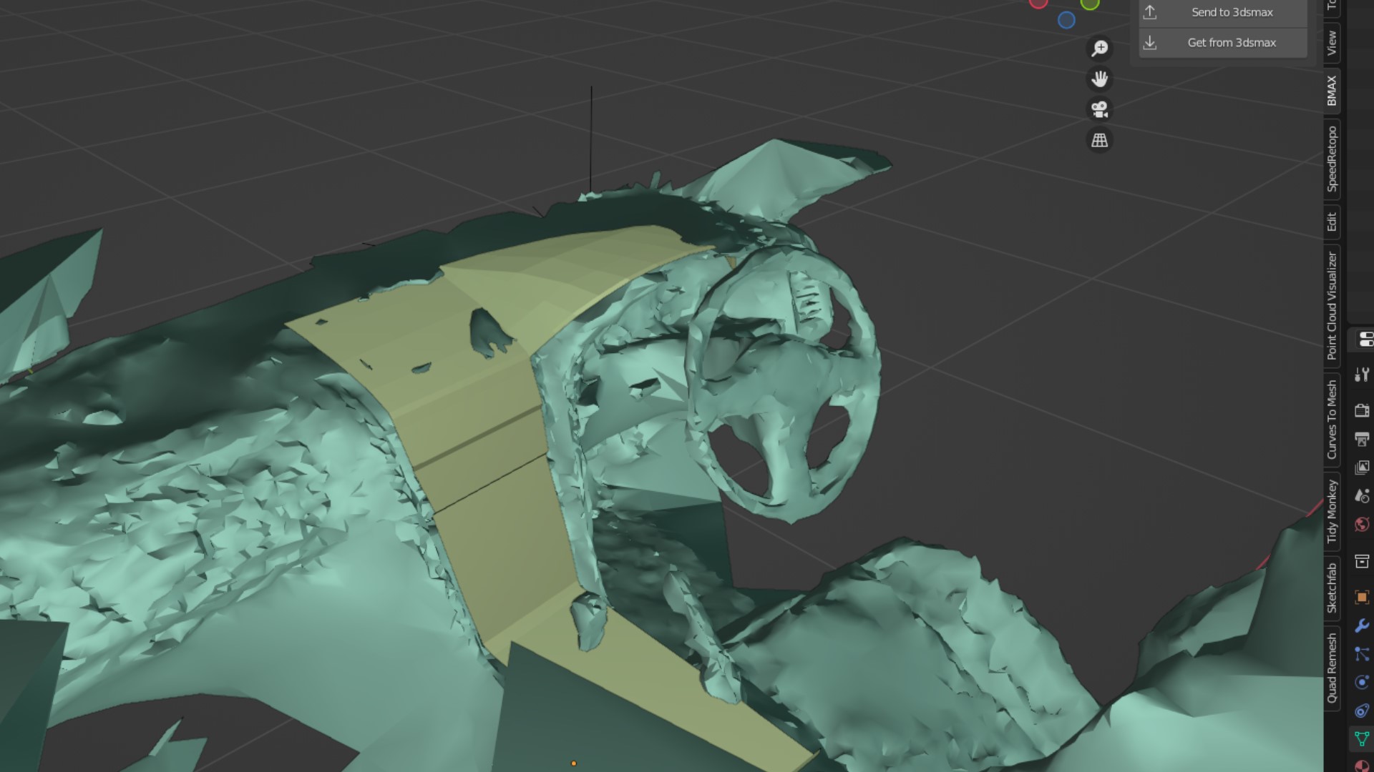Click Get from 3dsmax button
Image resolution: width=1374 pixels, height=772 pixels.
[1222, 43]
